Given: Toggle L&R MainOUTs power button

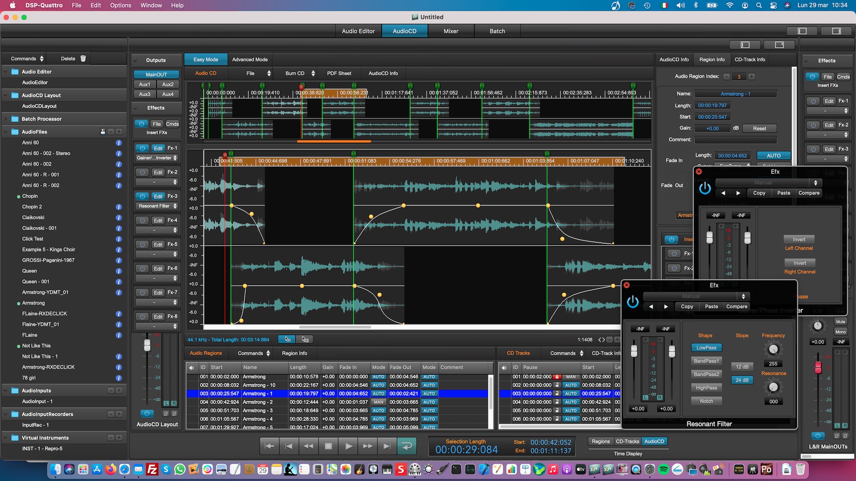Looking at the screenshot, I should point(818,436).
